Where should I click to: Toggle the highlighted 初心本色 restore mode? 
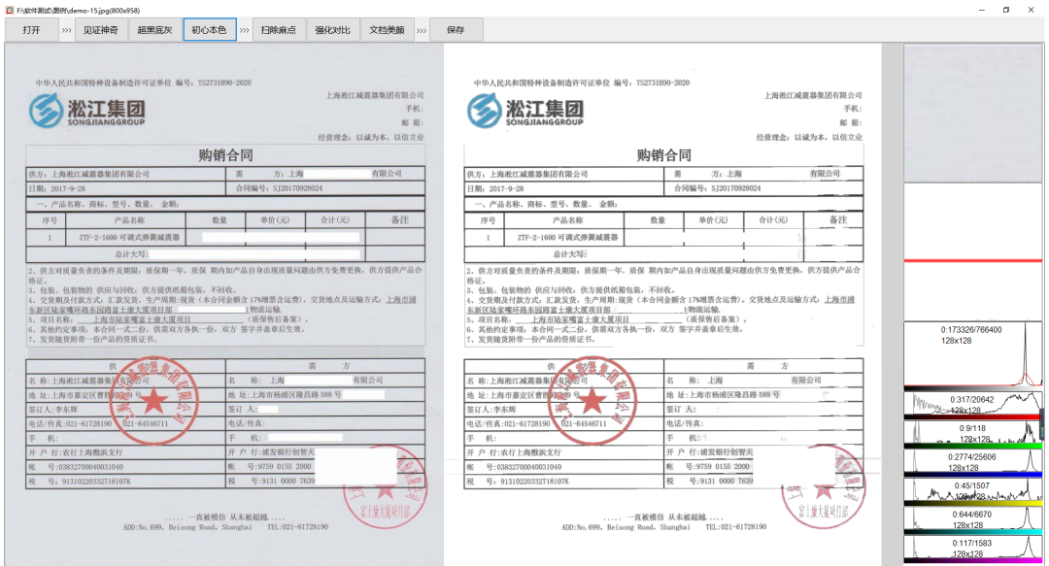tap(209, 29)
